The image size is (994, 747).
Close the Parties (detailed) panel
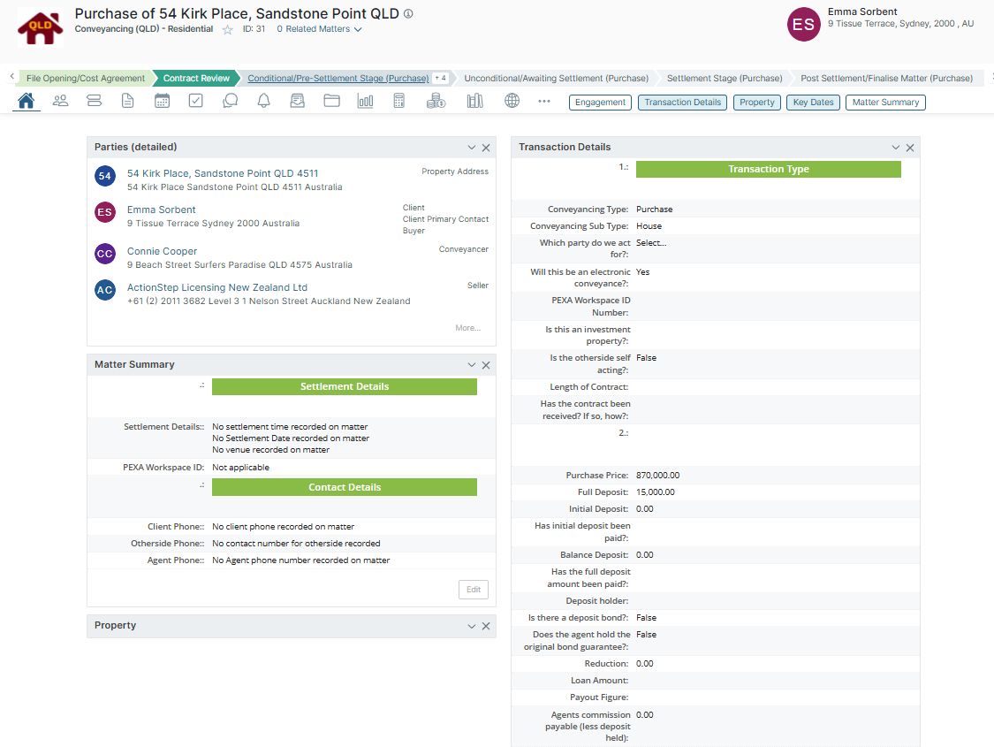point(486,148)
